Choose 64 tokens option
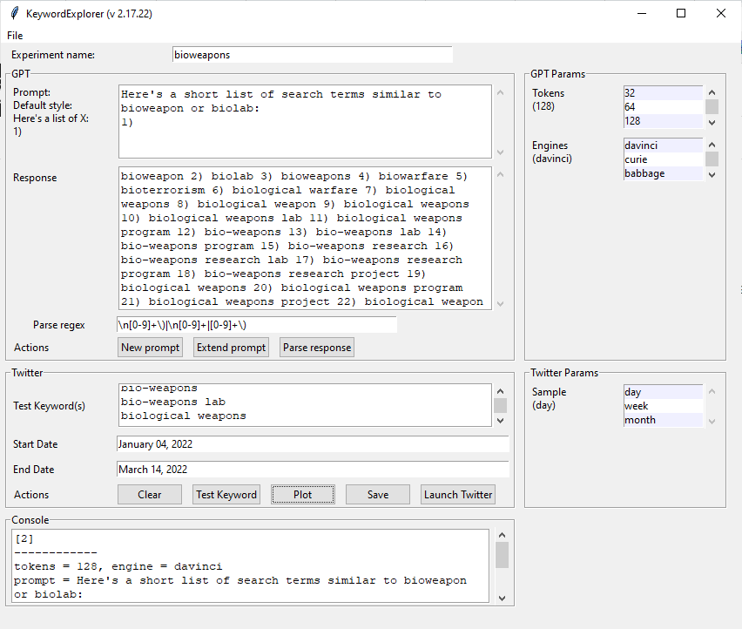Image resolution: width=742 pixels, height=629 pixels. click(x=662, y=107)
